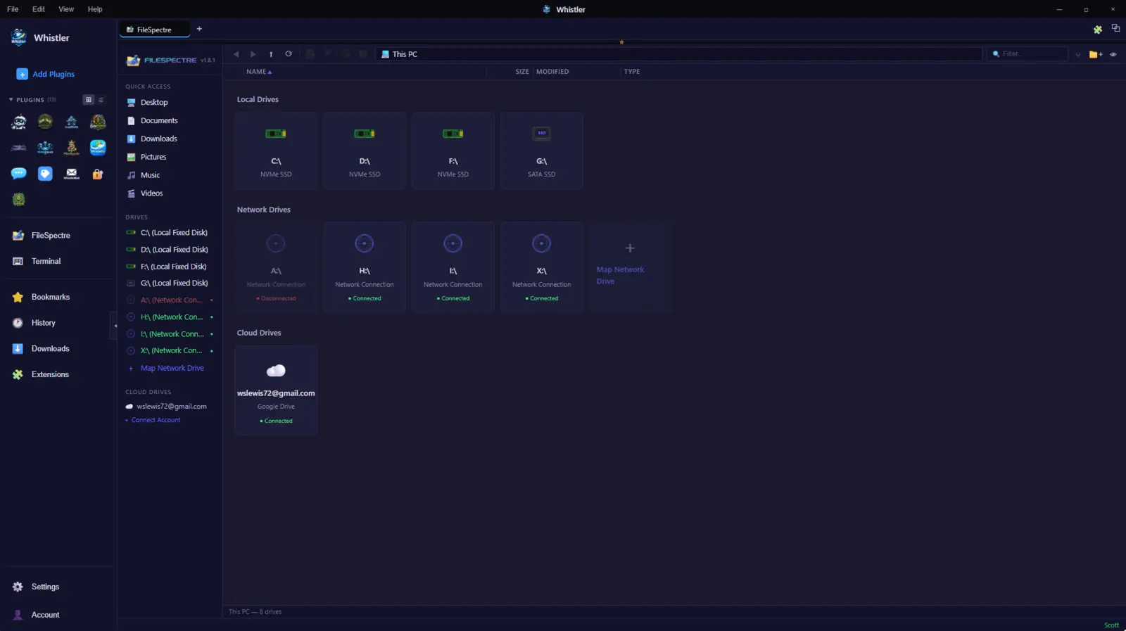Viewport: 1126px width, 631px height.
Task: Open the Edit menu
Action: tap(39, 9)
